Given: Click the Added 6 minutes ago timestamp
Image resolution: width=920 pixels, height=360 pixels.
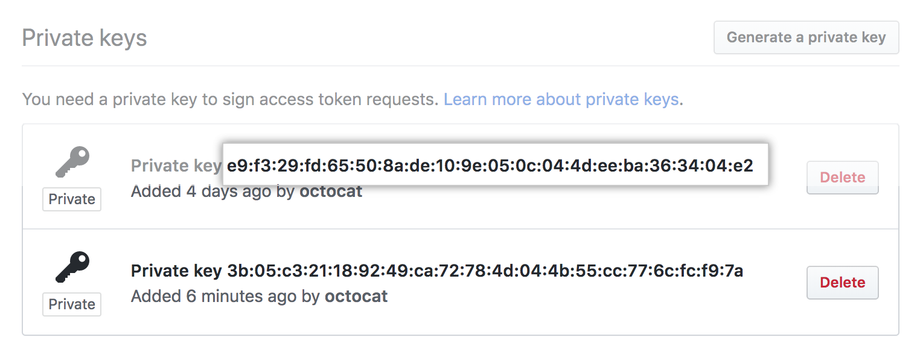Looking at the screenshot, I should tap(211, 296).
